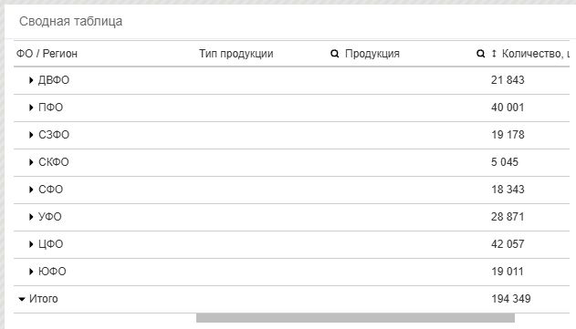Expand the СКФО row
The image size is (576, 329).
[31, 162]
